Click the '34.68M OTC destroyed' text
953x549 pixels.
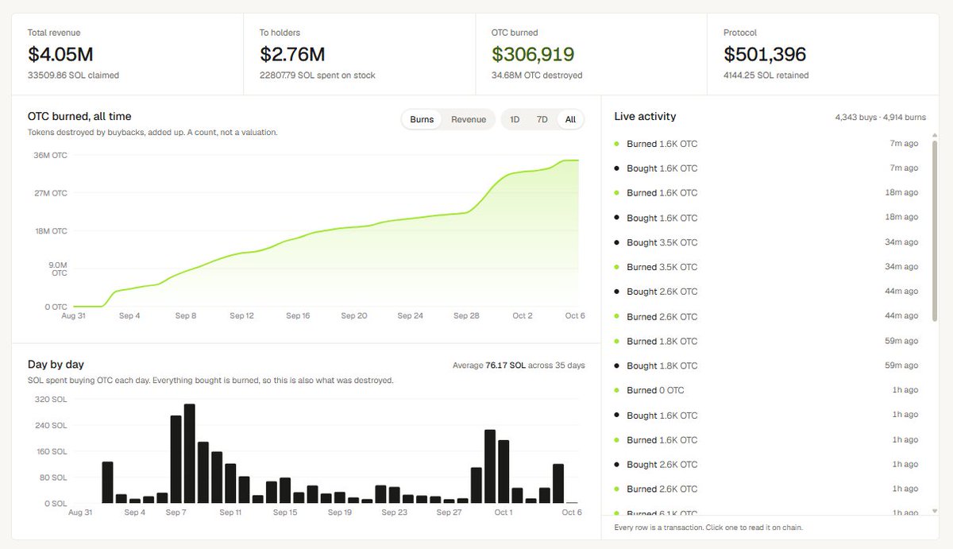click(537, 75)
